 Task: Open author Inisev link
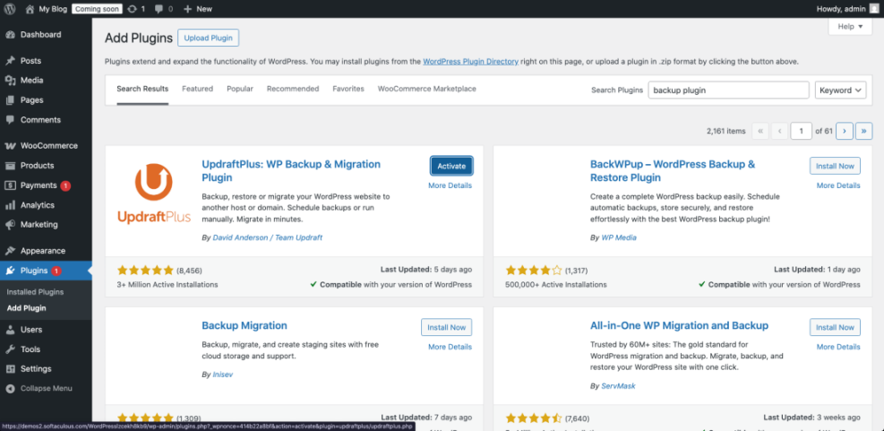(222, 374)
